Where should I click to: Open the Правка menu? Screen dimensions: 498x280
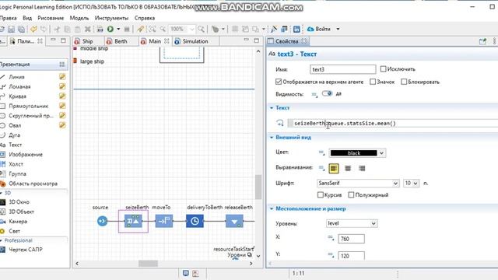tap(8, 18)
